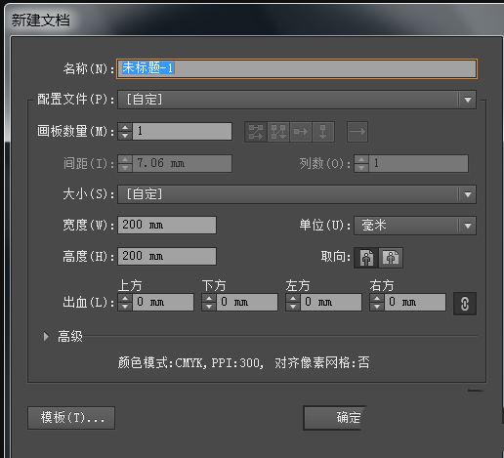Image resolution: width=504 pixels, height=458 pixels.
Task: Click the 新建文档 dialog title
Action: pos(41,21)
